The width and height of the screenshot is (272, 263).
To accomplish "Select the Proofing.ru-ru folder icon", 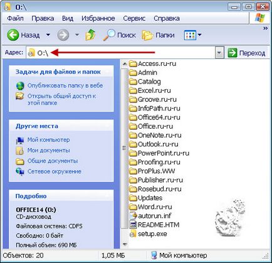I will coord(133,162).
